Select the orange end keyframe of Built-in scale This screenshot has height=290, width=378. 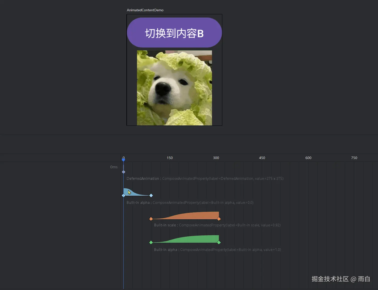(x=219, y=219)
